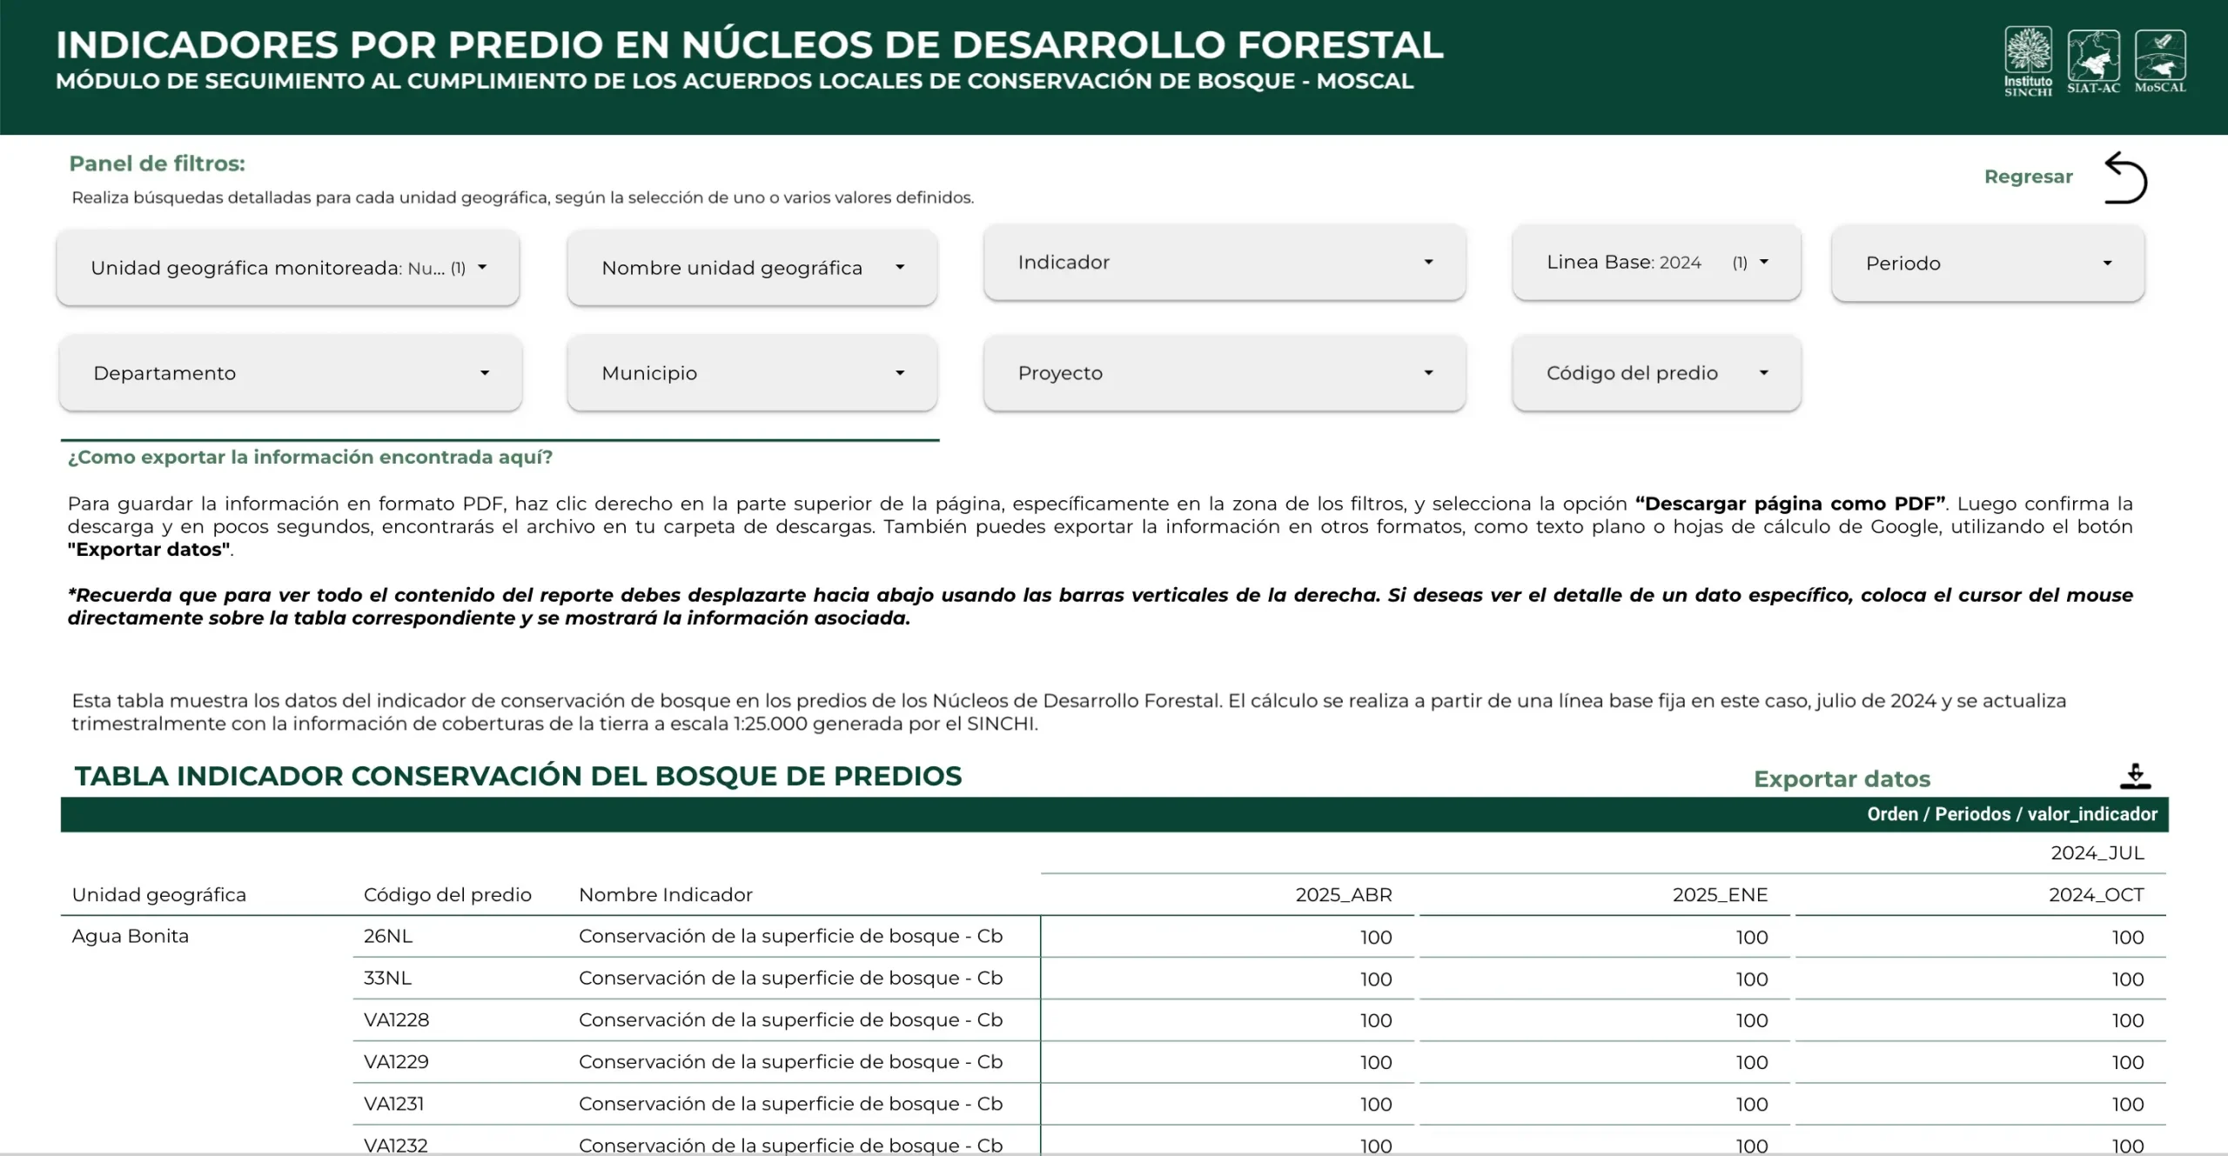This screenshot has width=2228, height=1156.
Task: Sort by 2025_ABR column header
Action: [x=1343, y=895]
